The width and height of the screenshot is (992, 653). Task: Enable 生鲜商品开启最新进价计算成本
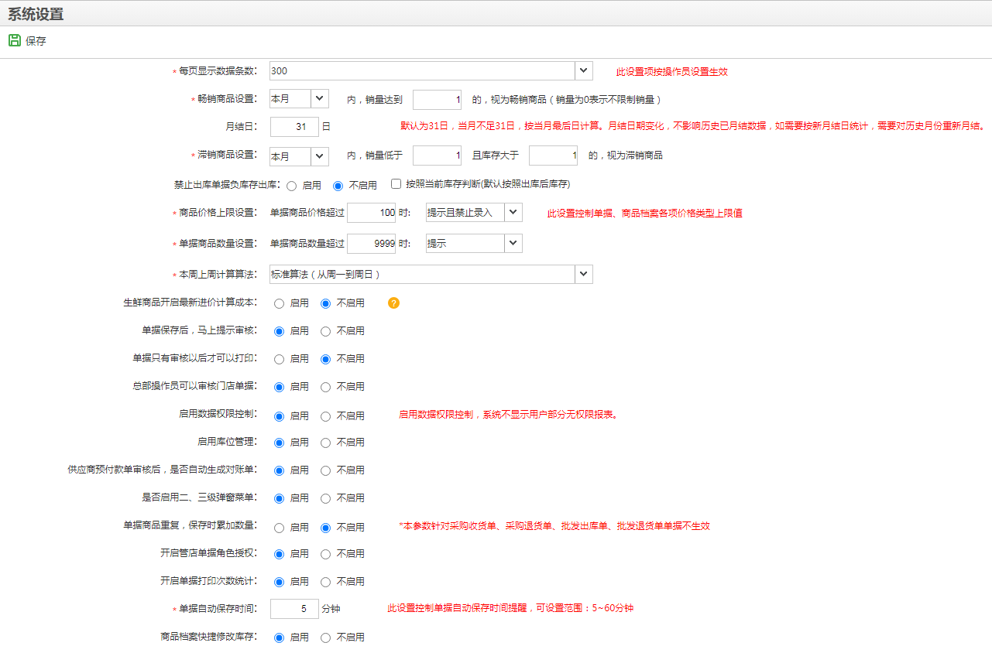point(280,303)
